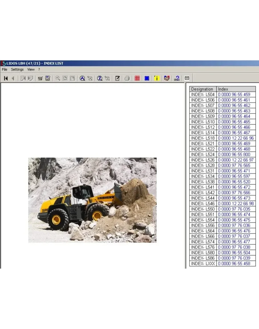
Task: Click the notepad edit icon
Action: (x=117, y=78)
